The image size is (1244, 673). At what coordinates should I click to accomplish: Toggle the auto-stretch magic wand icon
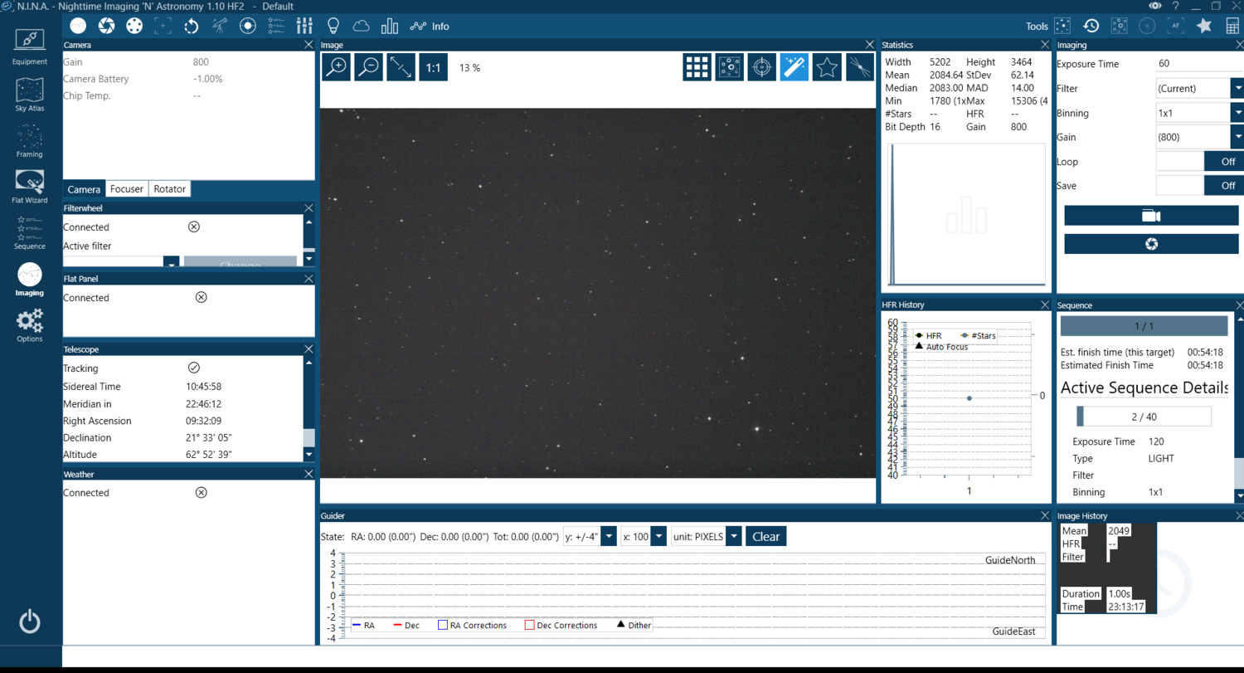click(794, 67)
